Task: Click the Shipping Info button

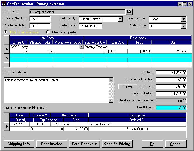Action: pos(19,144)
